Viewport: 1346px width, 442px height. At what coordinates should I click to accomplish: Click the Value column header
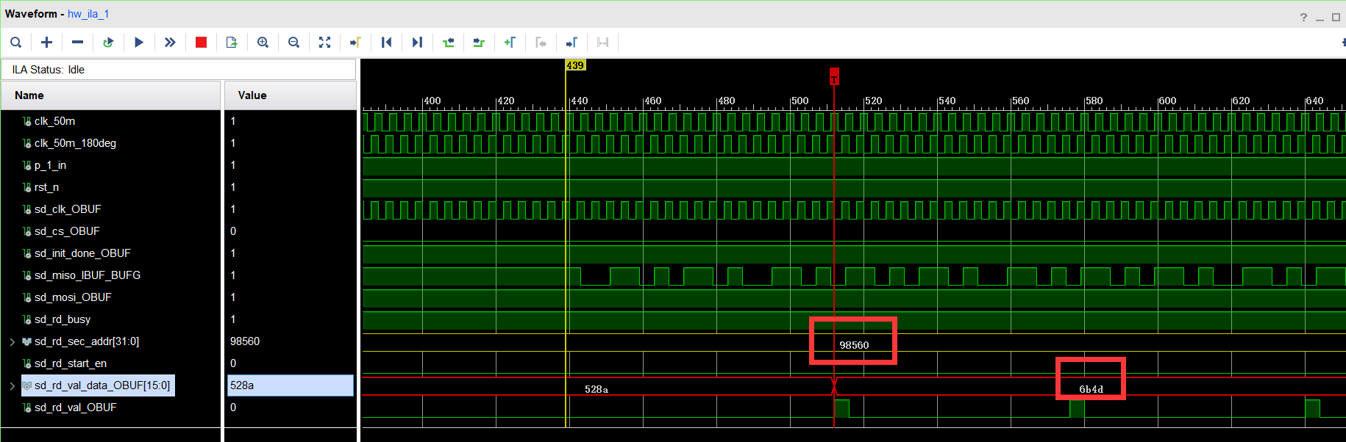click(x=290, y=95)
